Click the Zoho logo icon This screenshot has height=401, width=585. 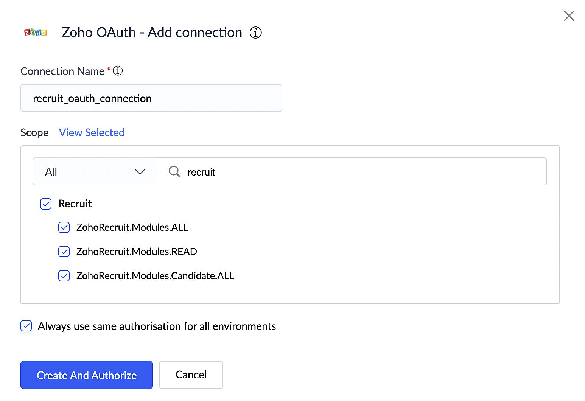pos(36,33)
